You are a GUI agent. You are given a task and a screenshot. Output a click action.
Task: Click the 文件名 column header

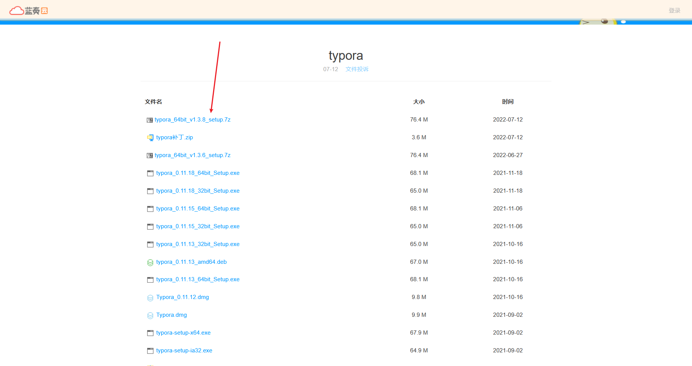(153, 101)
